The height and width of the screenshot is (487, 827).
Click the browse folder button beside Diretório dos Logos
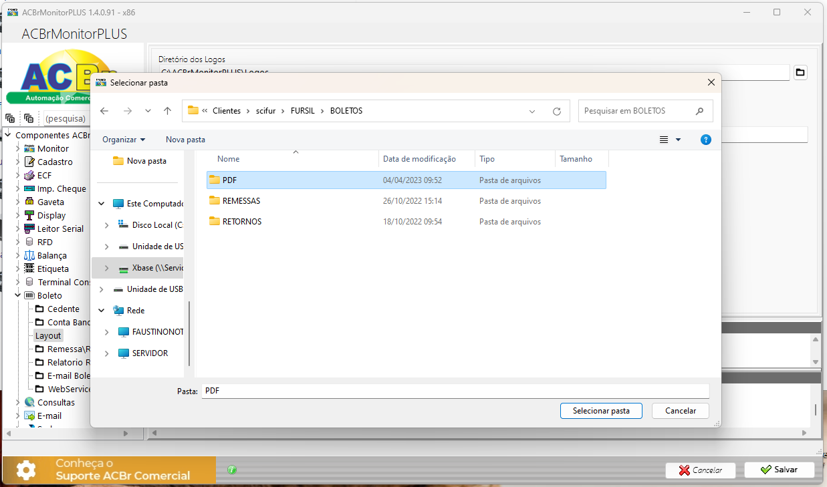click(800, 72)
